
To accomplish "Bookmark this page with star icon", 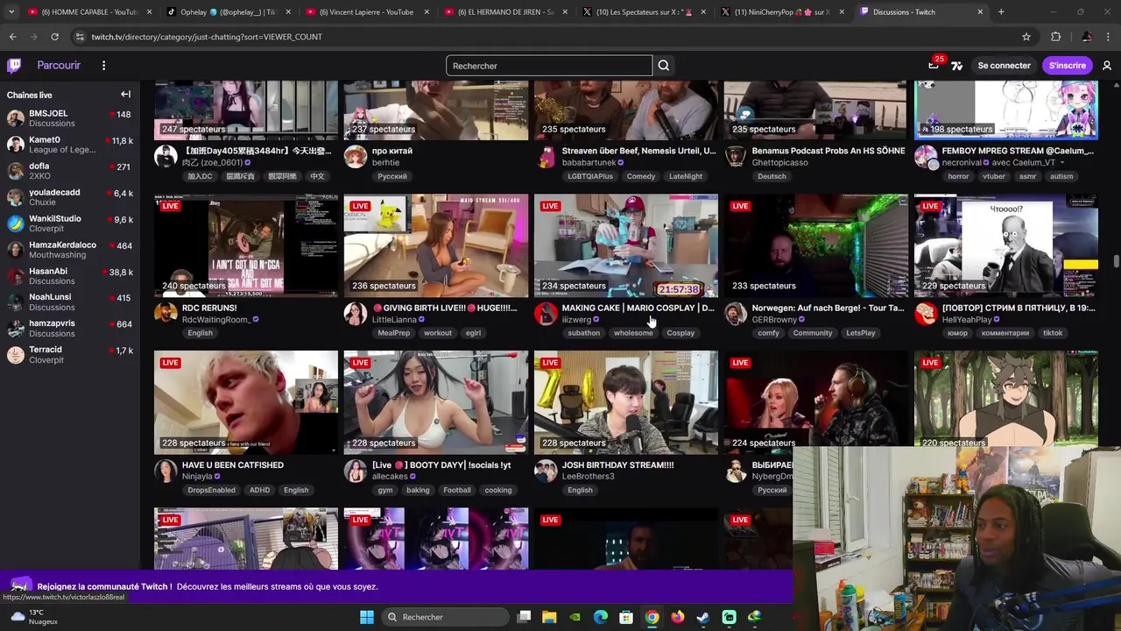I will pyautogui.click(x=1026, y=37).
